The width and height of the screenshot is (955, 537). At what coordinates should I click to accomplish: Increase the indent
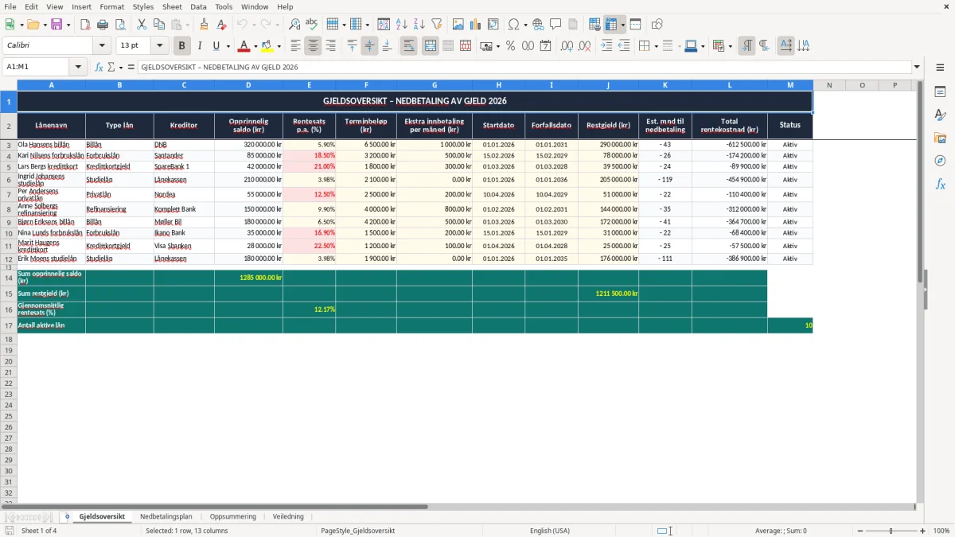tap(606, 46)
